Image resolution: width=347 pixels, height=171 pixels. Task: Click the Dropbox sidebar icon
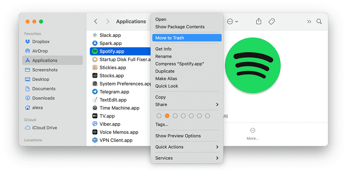point(27,41)
